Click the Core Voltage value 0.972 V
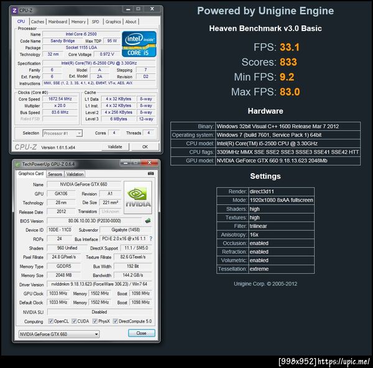The height and width of the screenshot is (368, 373). (x=107, y=54)
